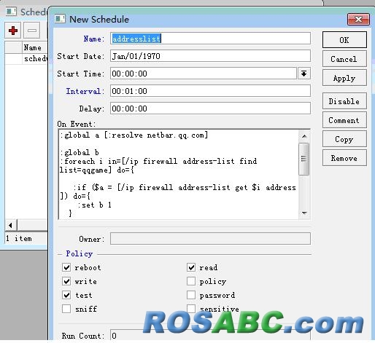375x343 pixels.
Task: Uncheck the write policy checkbox
Action: [x=66, y=281]
